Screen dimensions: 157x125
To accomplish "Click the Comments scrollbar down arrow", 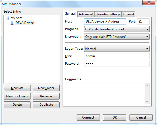I will click(147, 102).
